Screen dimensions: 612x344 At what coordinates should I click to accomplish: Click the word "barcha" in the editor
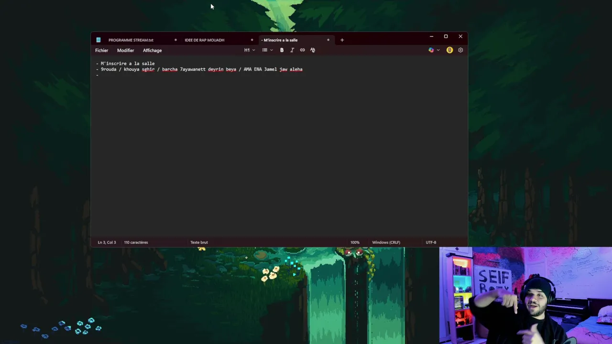(170, 69)
